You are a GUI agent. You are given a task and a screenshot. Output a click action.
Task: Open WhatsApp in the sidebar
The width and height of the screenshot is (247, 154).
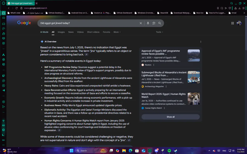point(4,85)
